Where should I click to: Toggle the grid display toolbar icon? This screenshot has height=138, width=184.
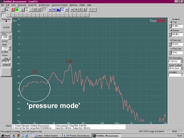point(45,10)
